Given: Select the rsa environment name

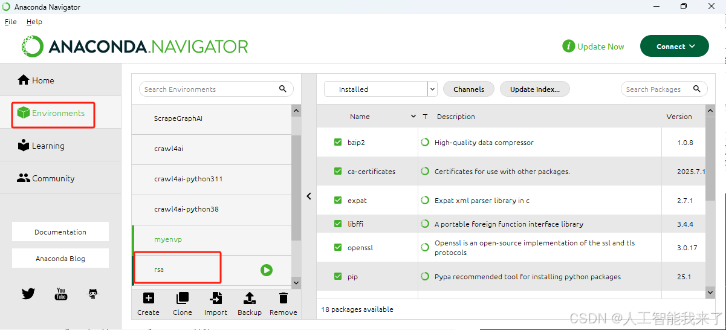Looking at the screenshot, I should click(159, 270).
